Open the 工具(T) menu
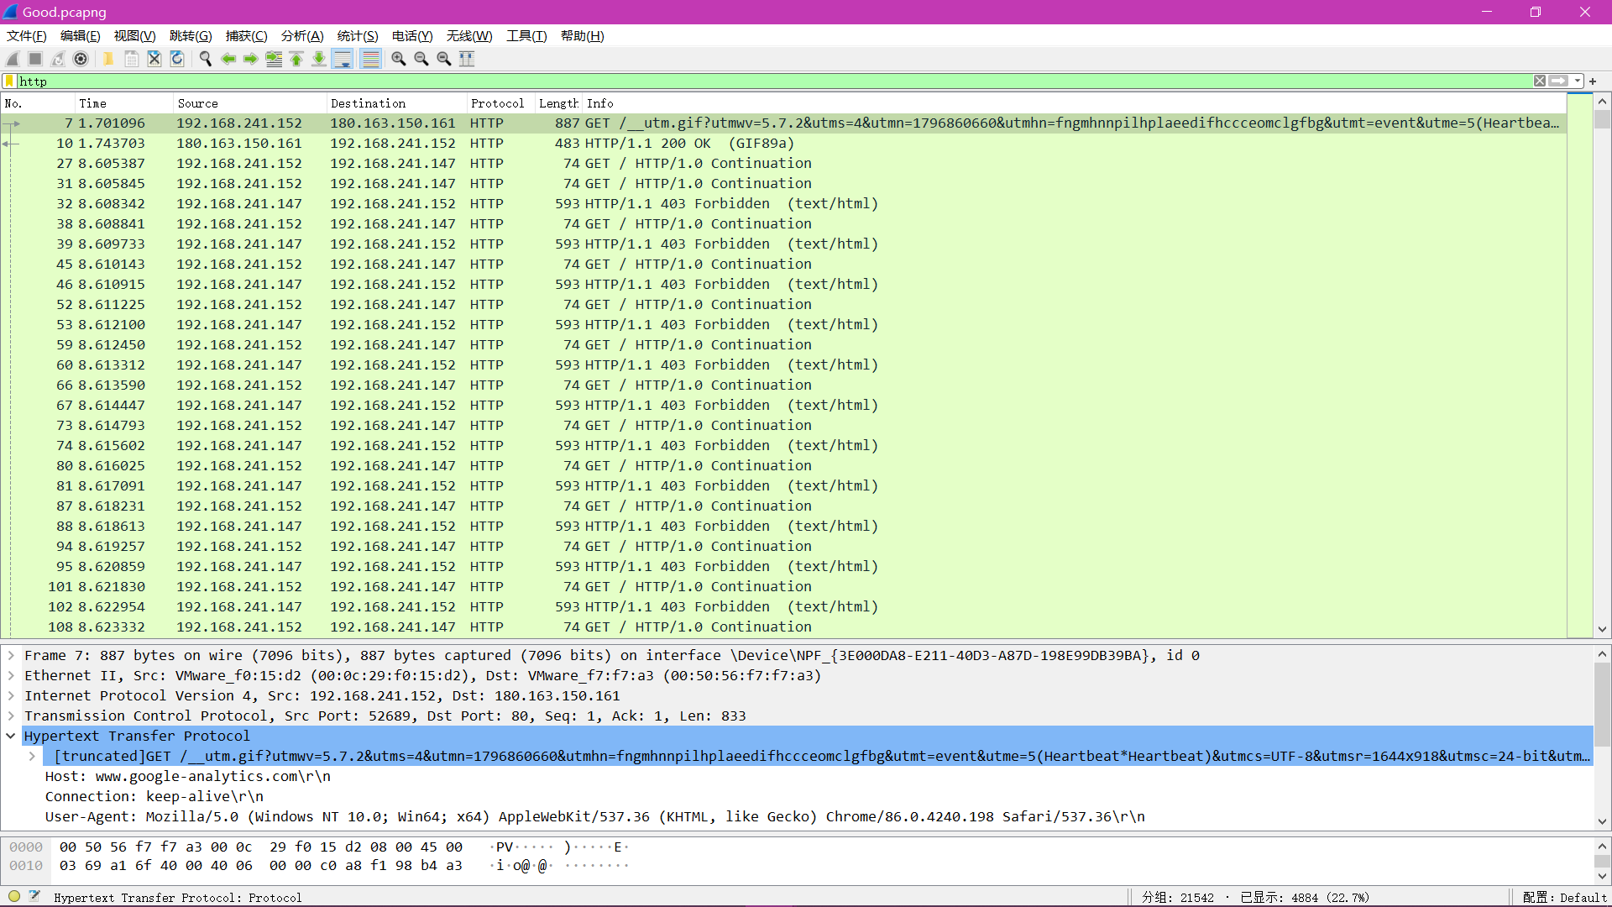 click(526, 36)
